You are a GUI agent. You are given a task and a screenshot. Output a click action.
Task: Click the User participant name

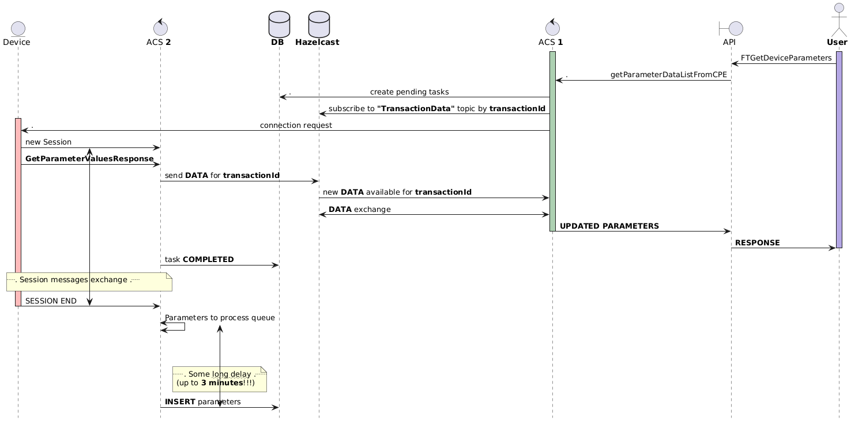[837, 42]
